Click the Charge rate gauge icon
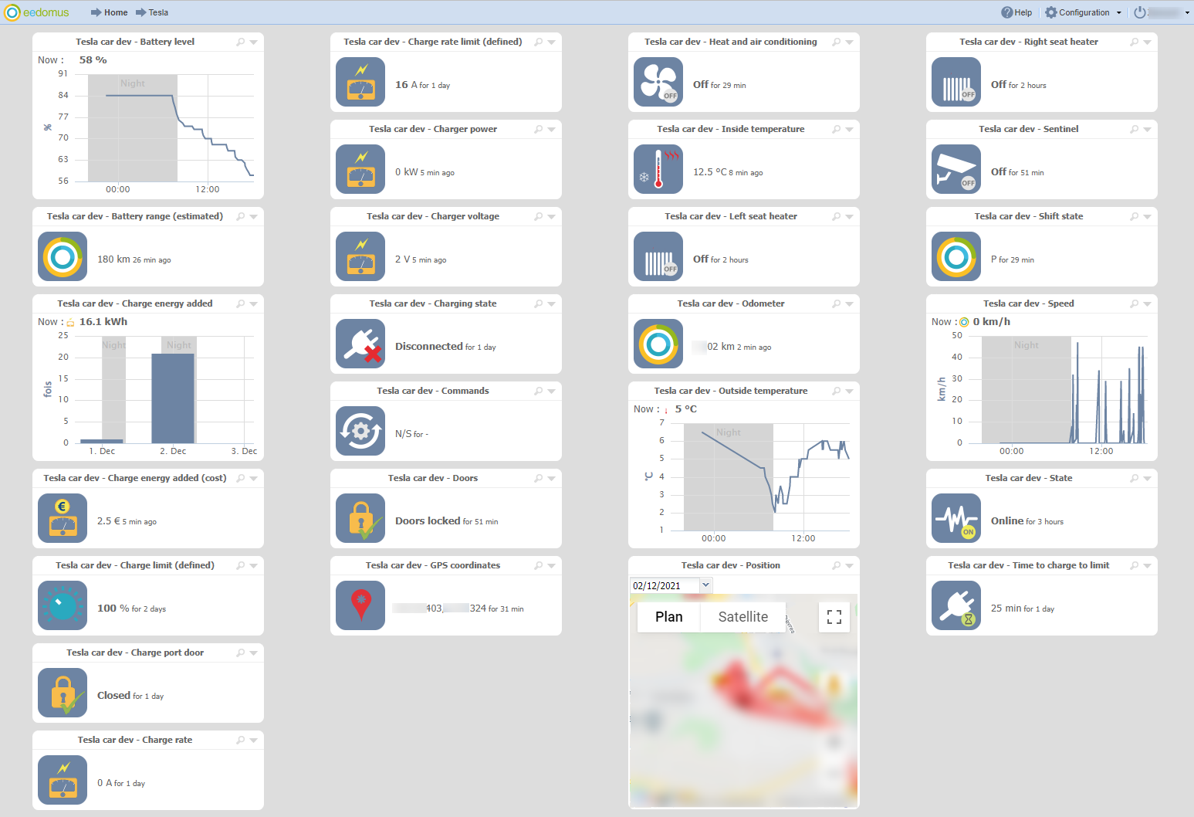The width and height of the screenshot is (1194, 817). coord(63,780)
